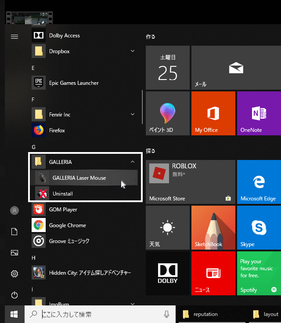Open the Documents sidebar icon

click(x=14, y=232)
